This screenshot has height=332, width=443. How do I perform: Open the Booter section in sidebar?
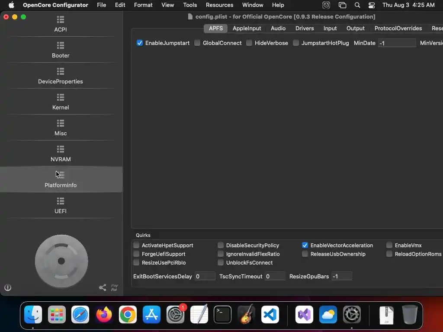(x=61, y=50)
